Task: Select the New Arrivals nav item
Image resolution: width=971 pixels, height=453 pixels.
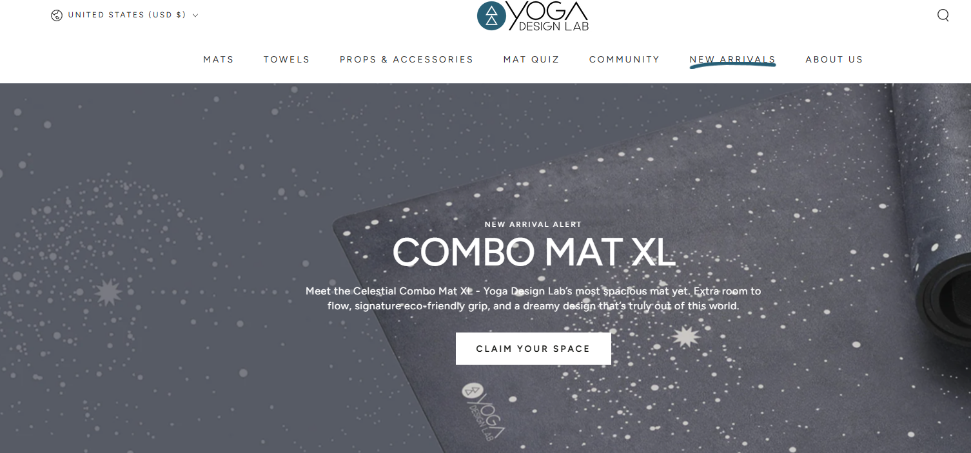Action: pyautogui.click(x=732, y=59)
